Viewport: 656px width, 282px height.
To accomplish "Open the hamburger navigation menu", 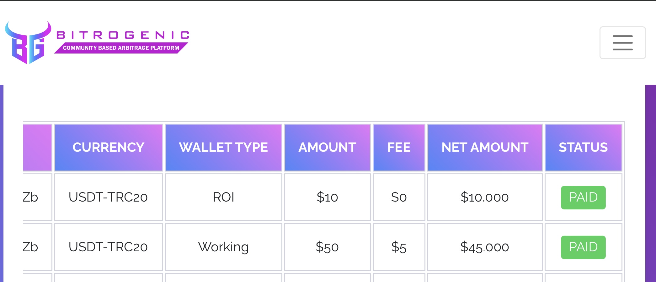I will pyautogui.click(x=622, y=43).
